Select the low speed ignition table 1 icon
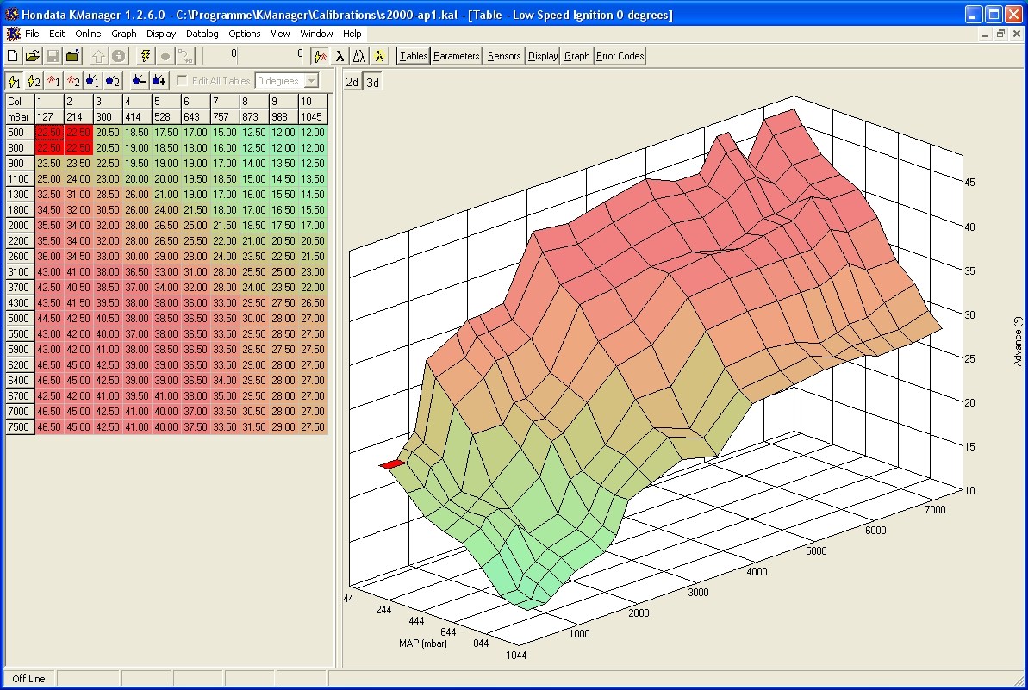1028x690 pixels. coord(14,81)
